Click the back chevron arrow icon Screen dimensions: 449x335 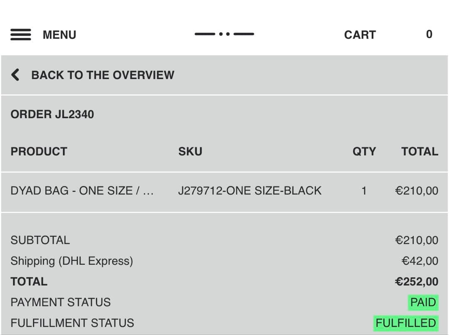click(15, 75)
